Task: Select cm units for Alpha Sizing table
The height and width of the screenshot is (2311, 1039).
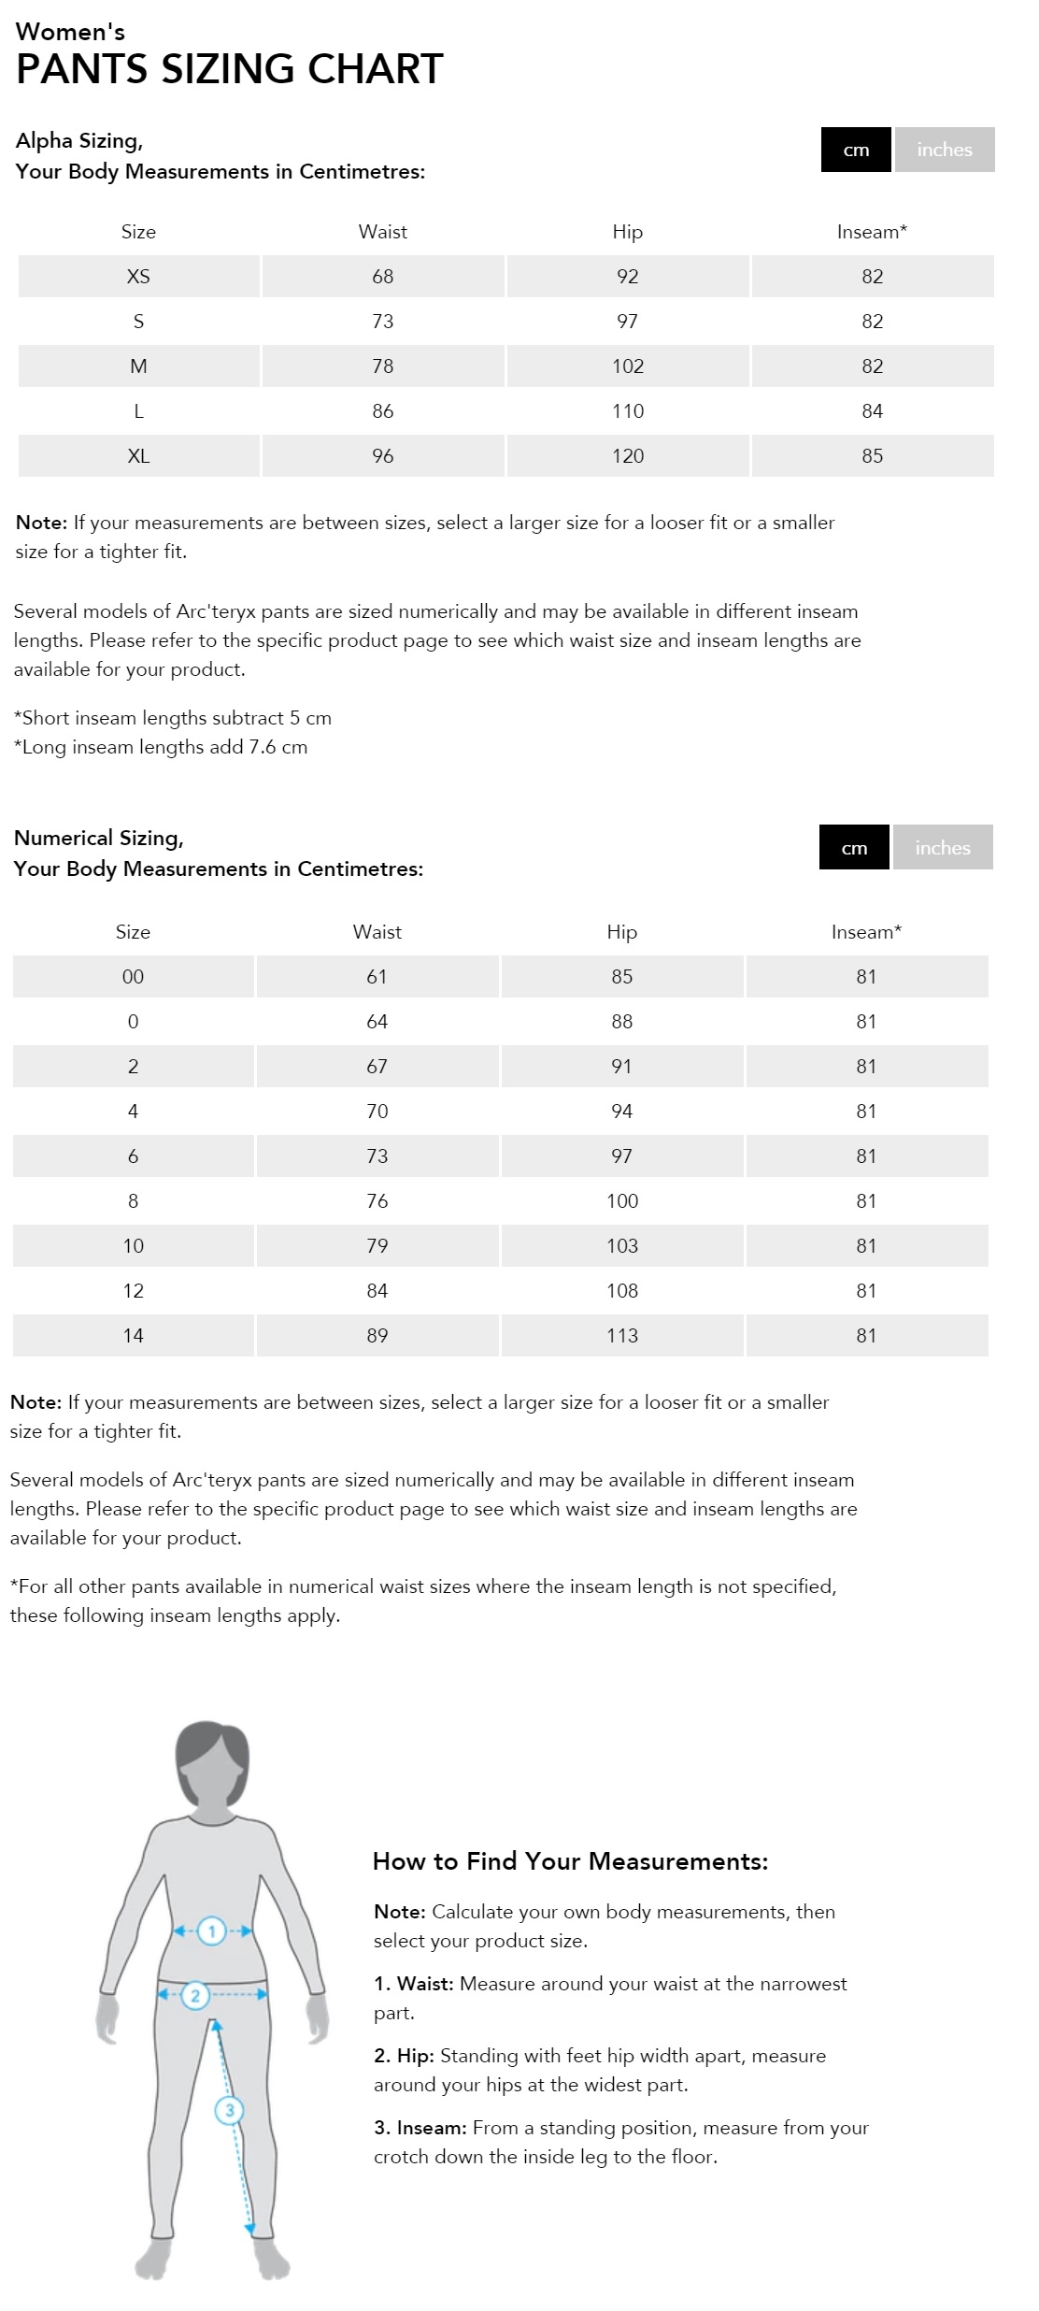Action: [x=856, y=150]
